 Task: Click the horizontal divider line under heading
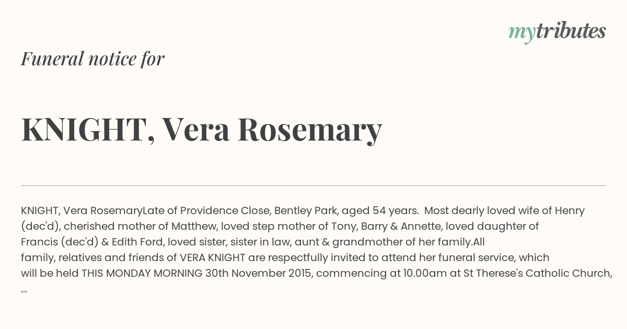[x=313, y=185]
